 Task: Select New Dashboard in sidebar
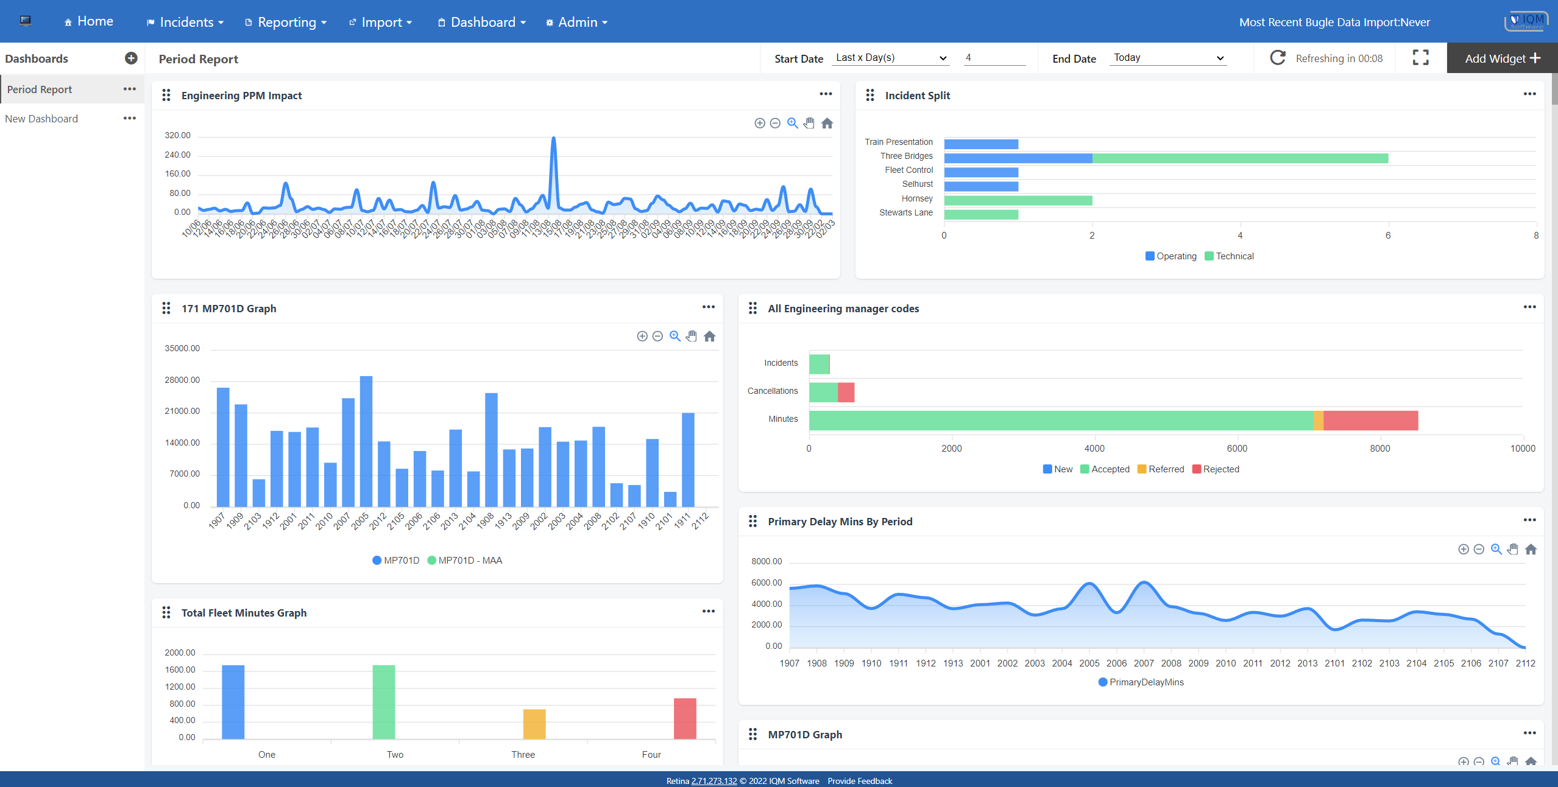click(41, 119)
